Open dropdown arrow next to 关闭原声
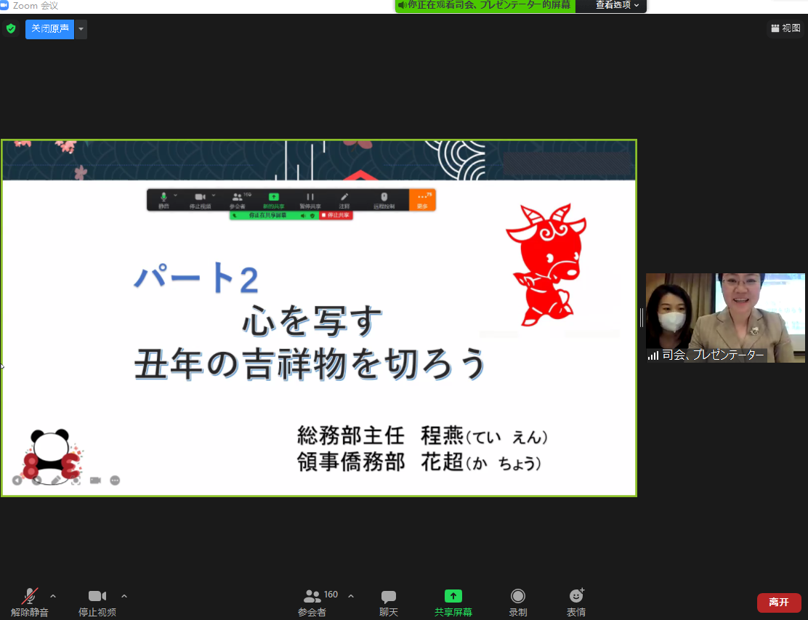Image resolution: width=808 pixels, height=620 pixels. 81,29
